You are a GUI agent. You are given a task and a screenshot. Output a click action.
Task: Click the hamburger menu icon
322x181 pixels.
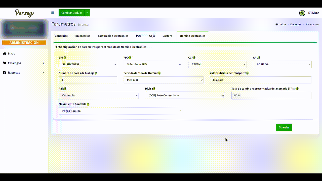53,13
